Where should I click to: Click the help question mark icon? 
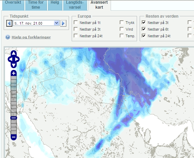pyautogui.click(x=8, y=37)
